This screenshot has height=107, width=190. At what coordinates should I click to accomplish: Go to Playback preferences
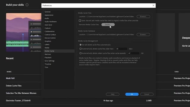point(48,58)
